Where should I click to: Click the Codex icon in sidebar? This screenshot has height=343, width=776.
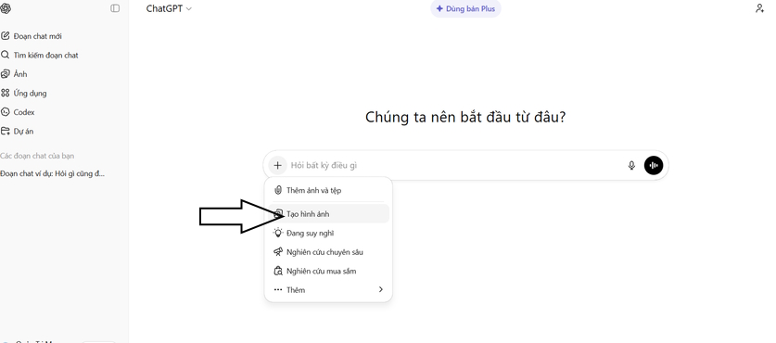tap(6, 112)
